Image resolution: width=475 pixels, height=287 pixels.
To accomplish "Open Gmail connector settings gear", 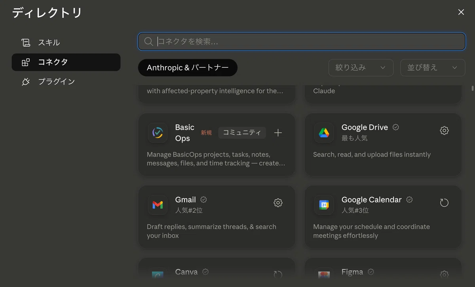I will [278, 203].
